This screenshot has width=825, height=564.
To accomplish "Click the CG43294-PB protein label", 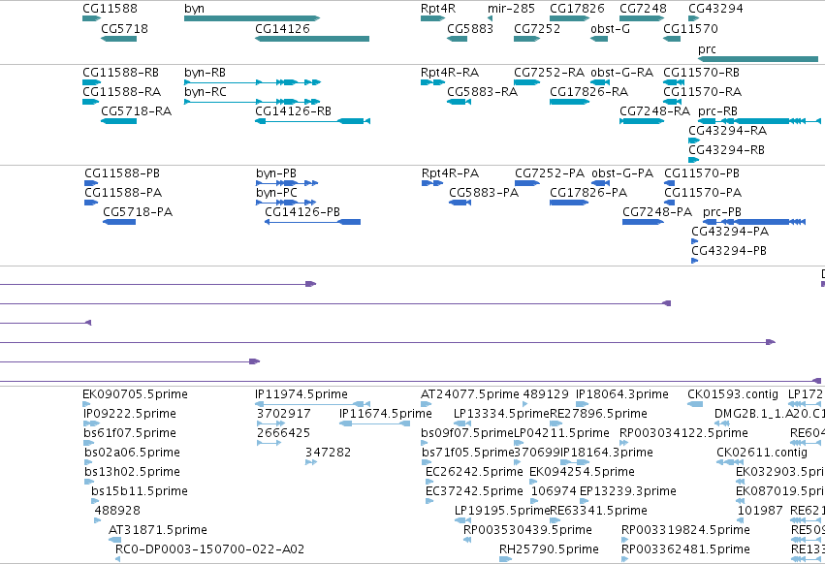I will pos(729,251).
